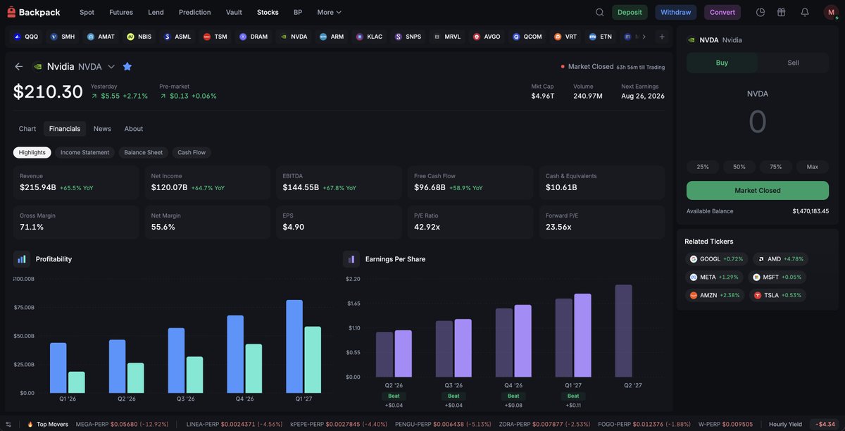Open the profile avatar M
Image resolution: width=845 pixels, height=431 pixels.
(830, 12)
